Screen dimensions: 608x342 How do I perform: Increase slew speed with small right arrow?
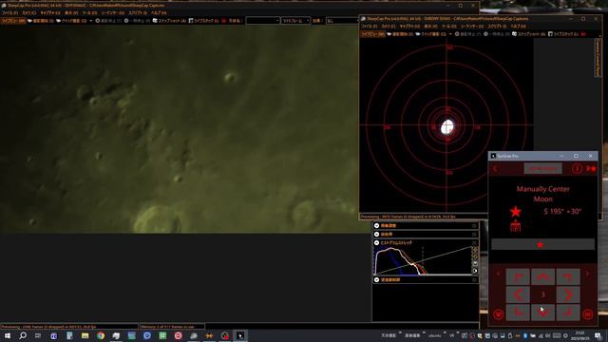coord(588,274)
